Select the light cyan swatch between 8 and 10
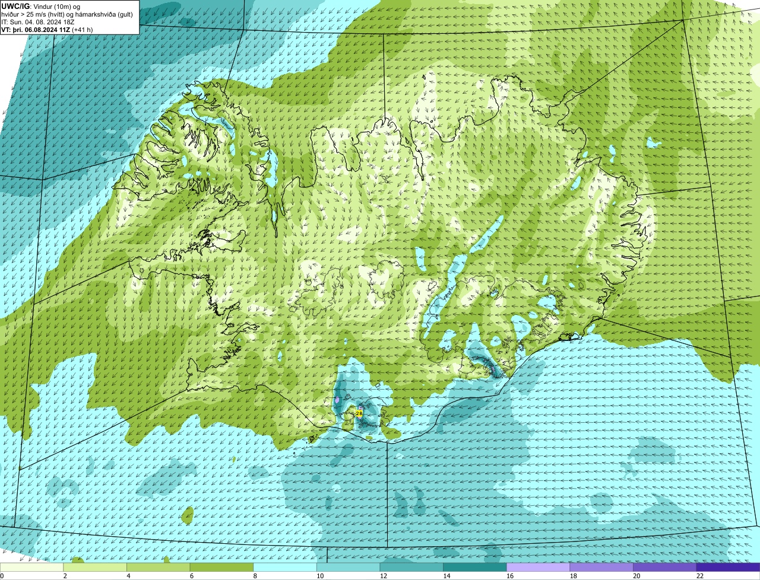 click(285, 568)
